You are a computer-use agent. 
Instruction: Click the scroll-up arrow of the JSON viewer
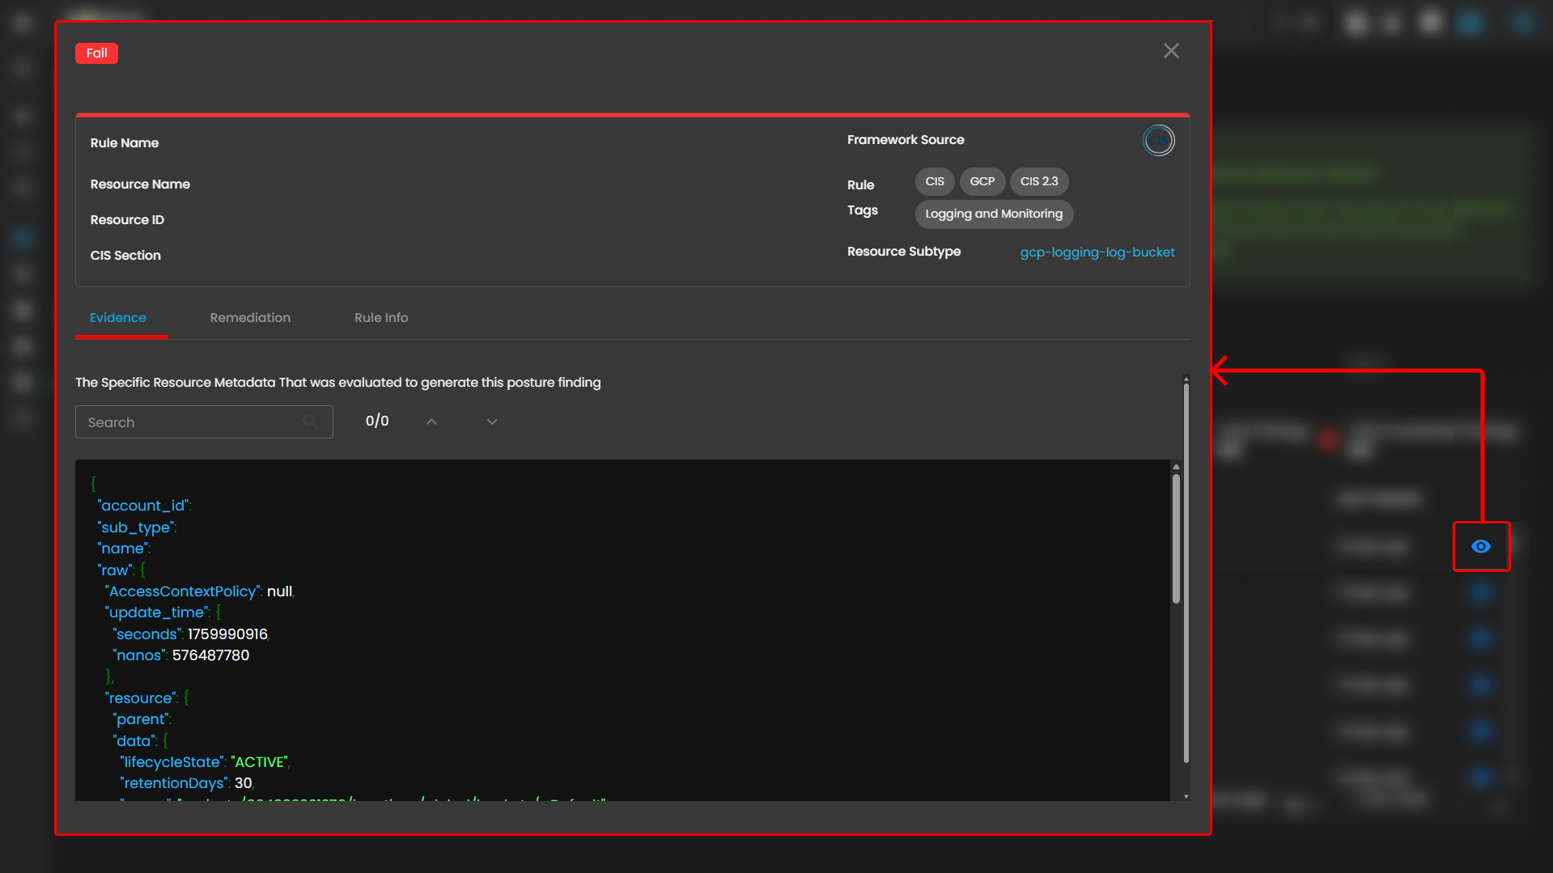(x=1176, y=467)
